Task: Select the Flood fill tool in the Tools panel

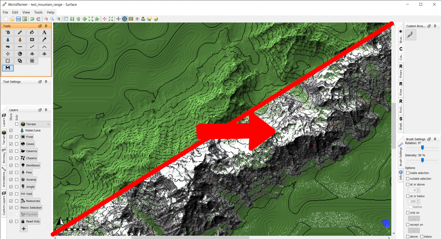Action: [32, 32]
